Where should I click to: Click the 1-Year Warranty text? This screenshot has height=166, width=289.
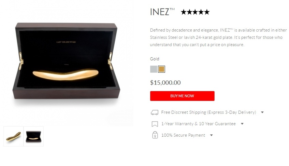[199, 124]
